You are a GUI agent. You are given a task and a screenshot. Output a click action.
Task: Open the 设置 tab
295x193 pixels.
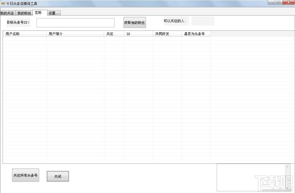coord(54,13)
